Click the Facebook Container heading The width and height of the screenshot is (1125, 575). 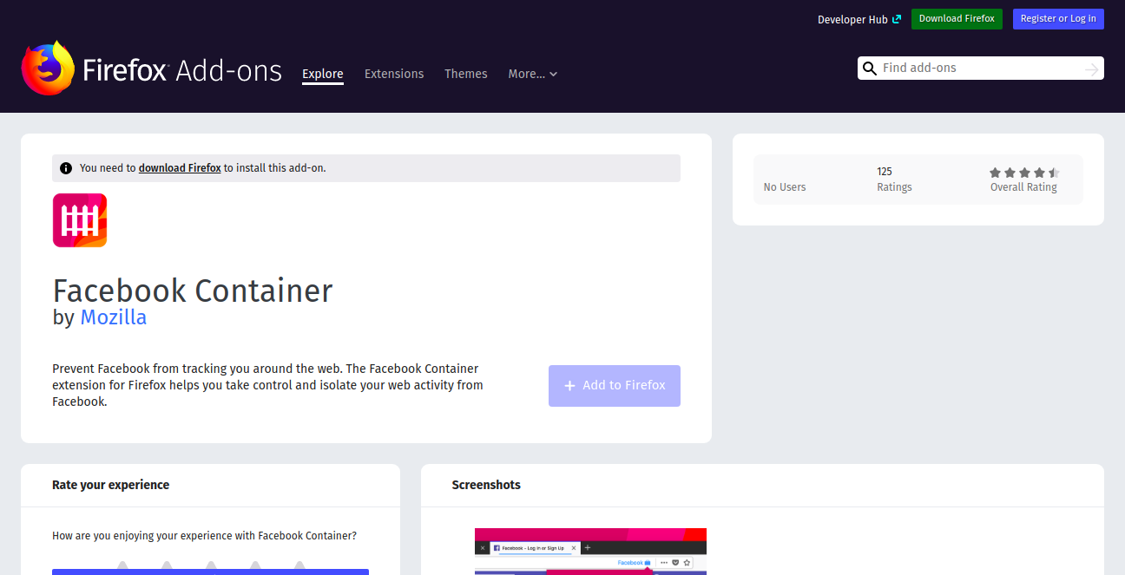pos(193,291)
